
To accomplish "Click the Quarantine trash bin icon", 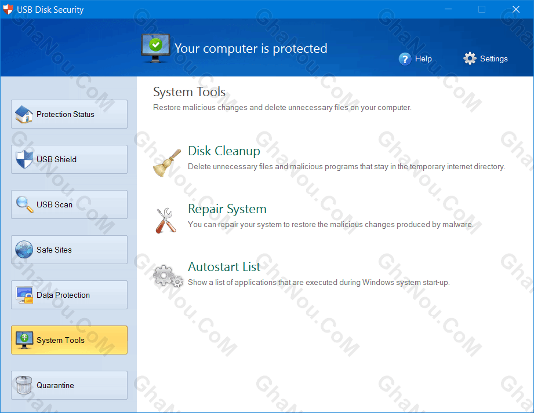I will 24,385.
